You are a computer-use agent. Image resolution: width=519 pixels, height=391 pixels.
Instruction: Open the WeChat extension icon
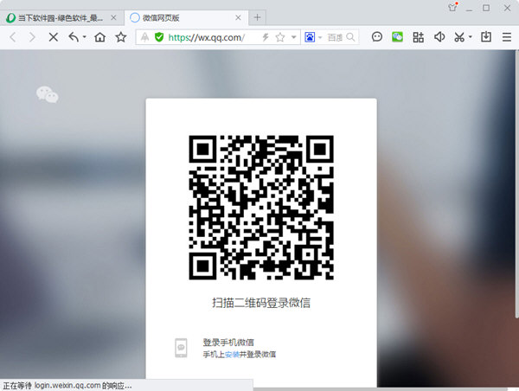[x=397, y=36]
